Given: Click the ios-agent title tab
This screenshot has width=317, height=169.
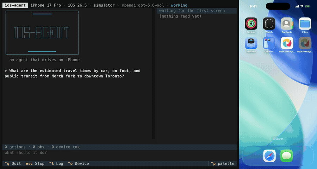Looking at the screenshot, I should 15,5.
